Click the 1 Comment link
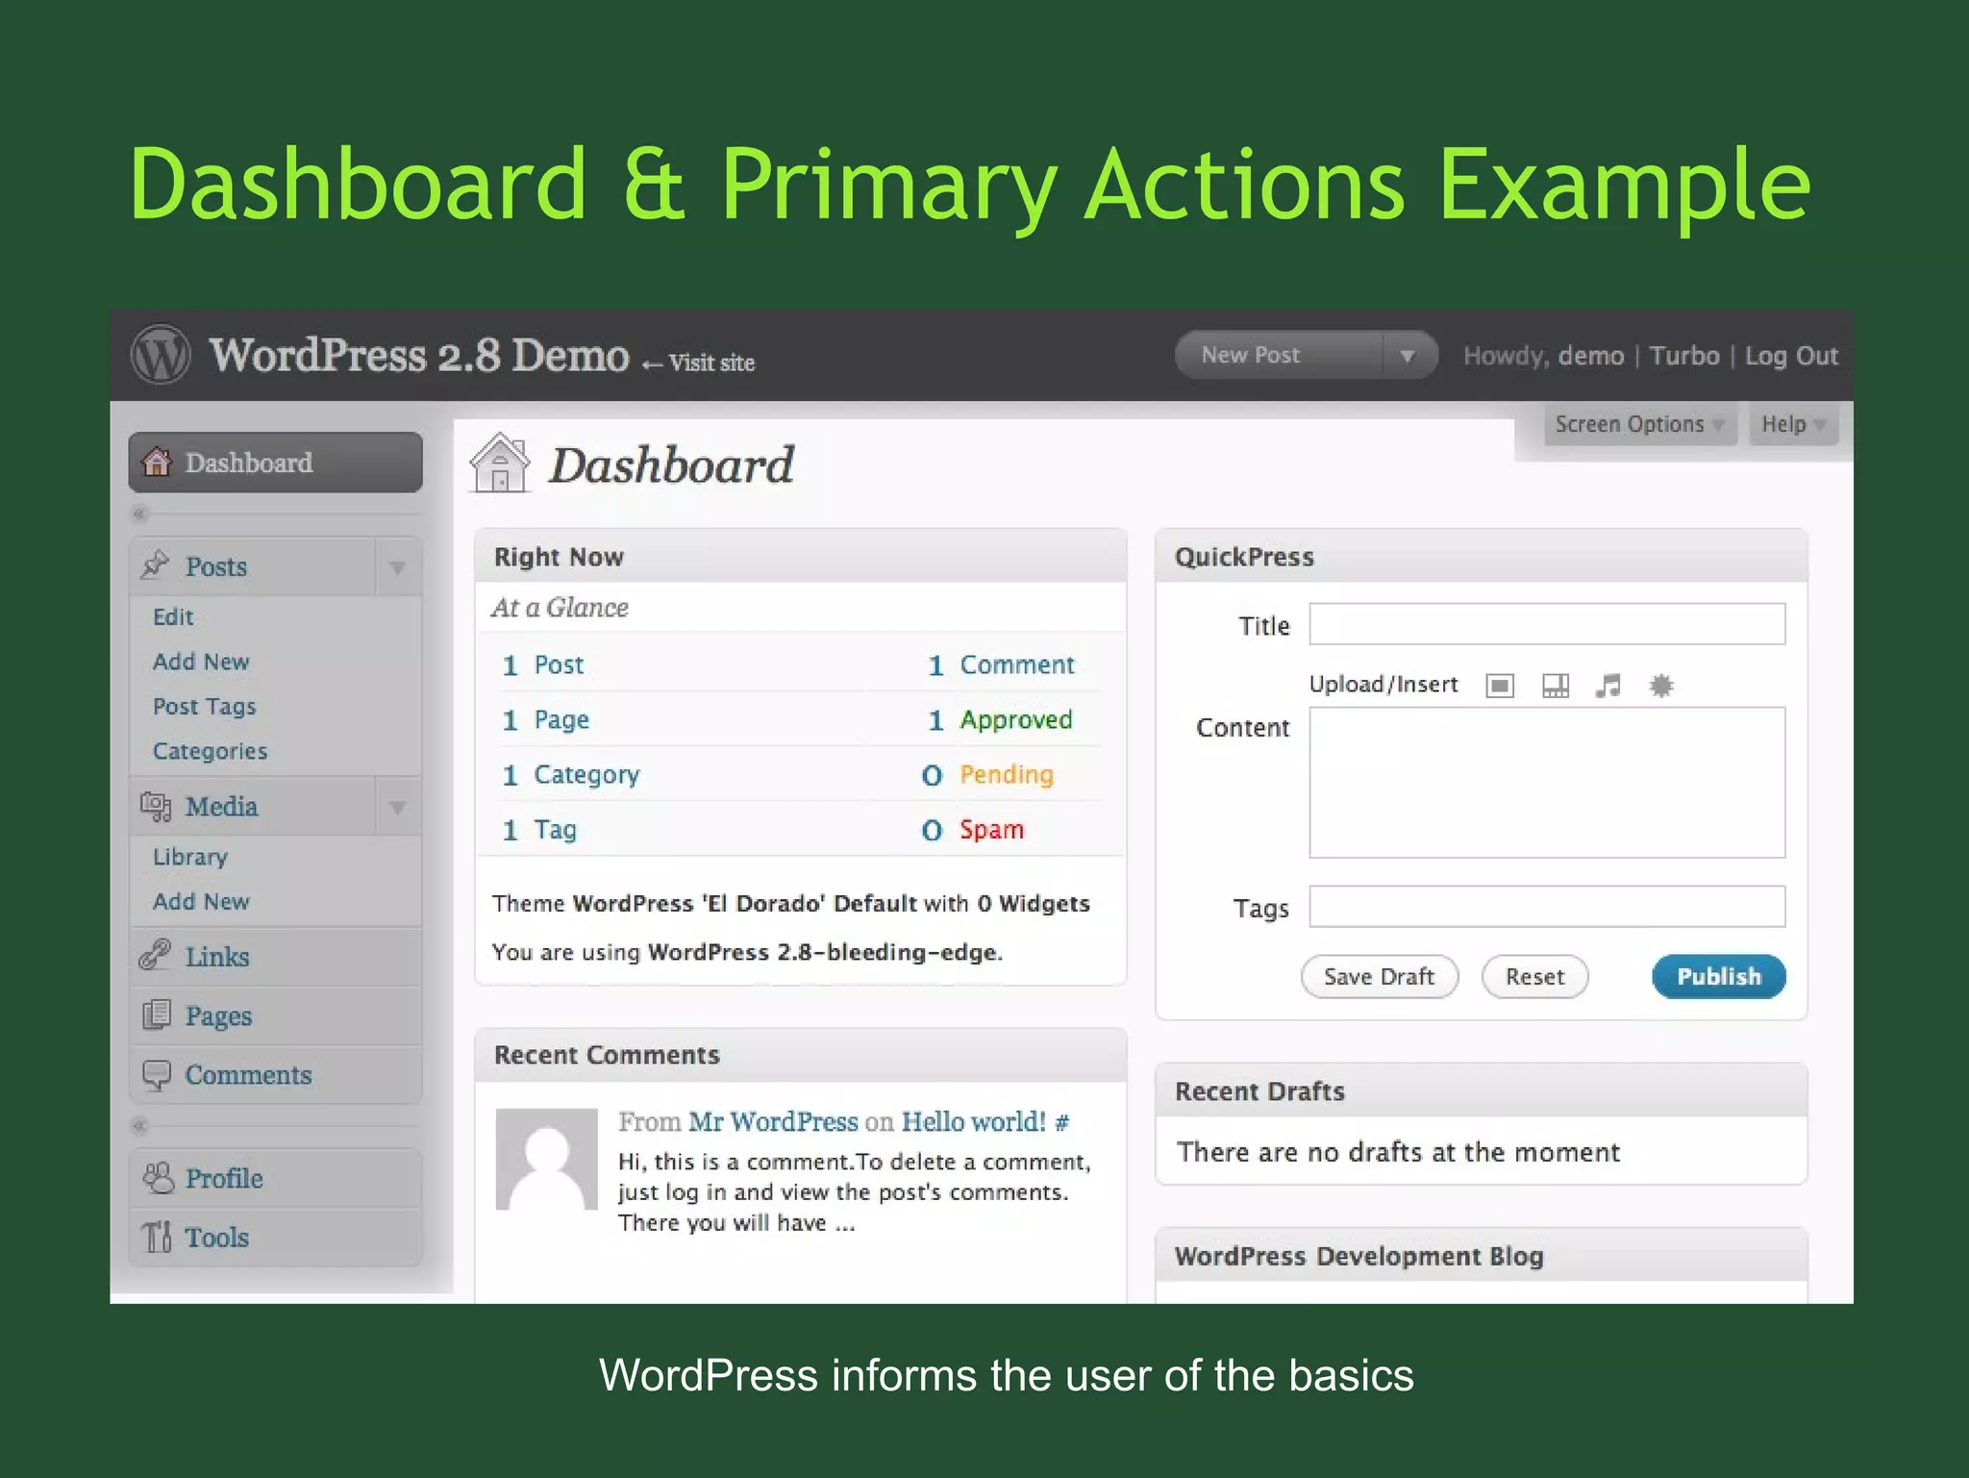 click(x=1001, y=664)
